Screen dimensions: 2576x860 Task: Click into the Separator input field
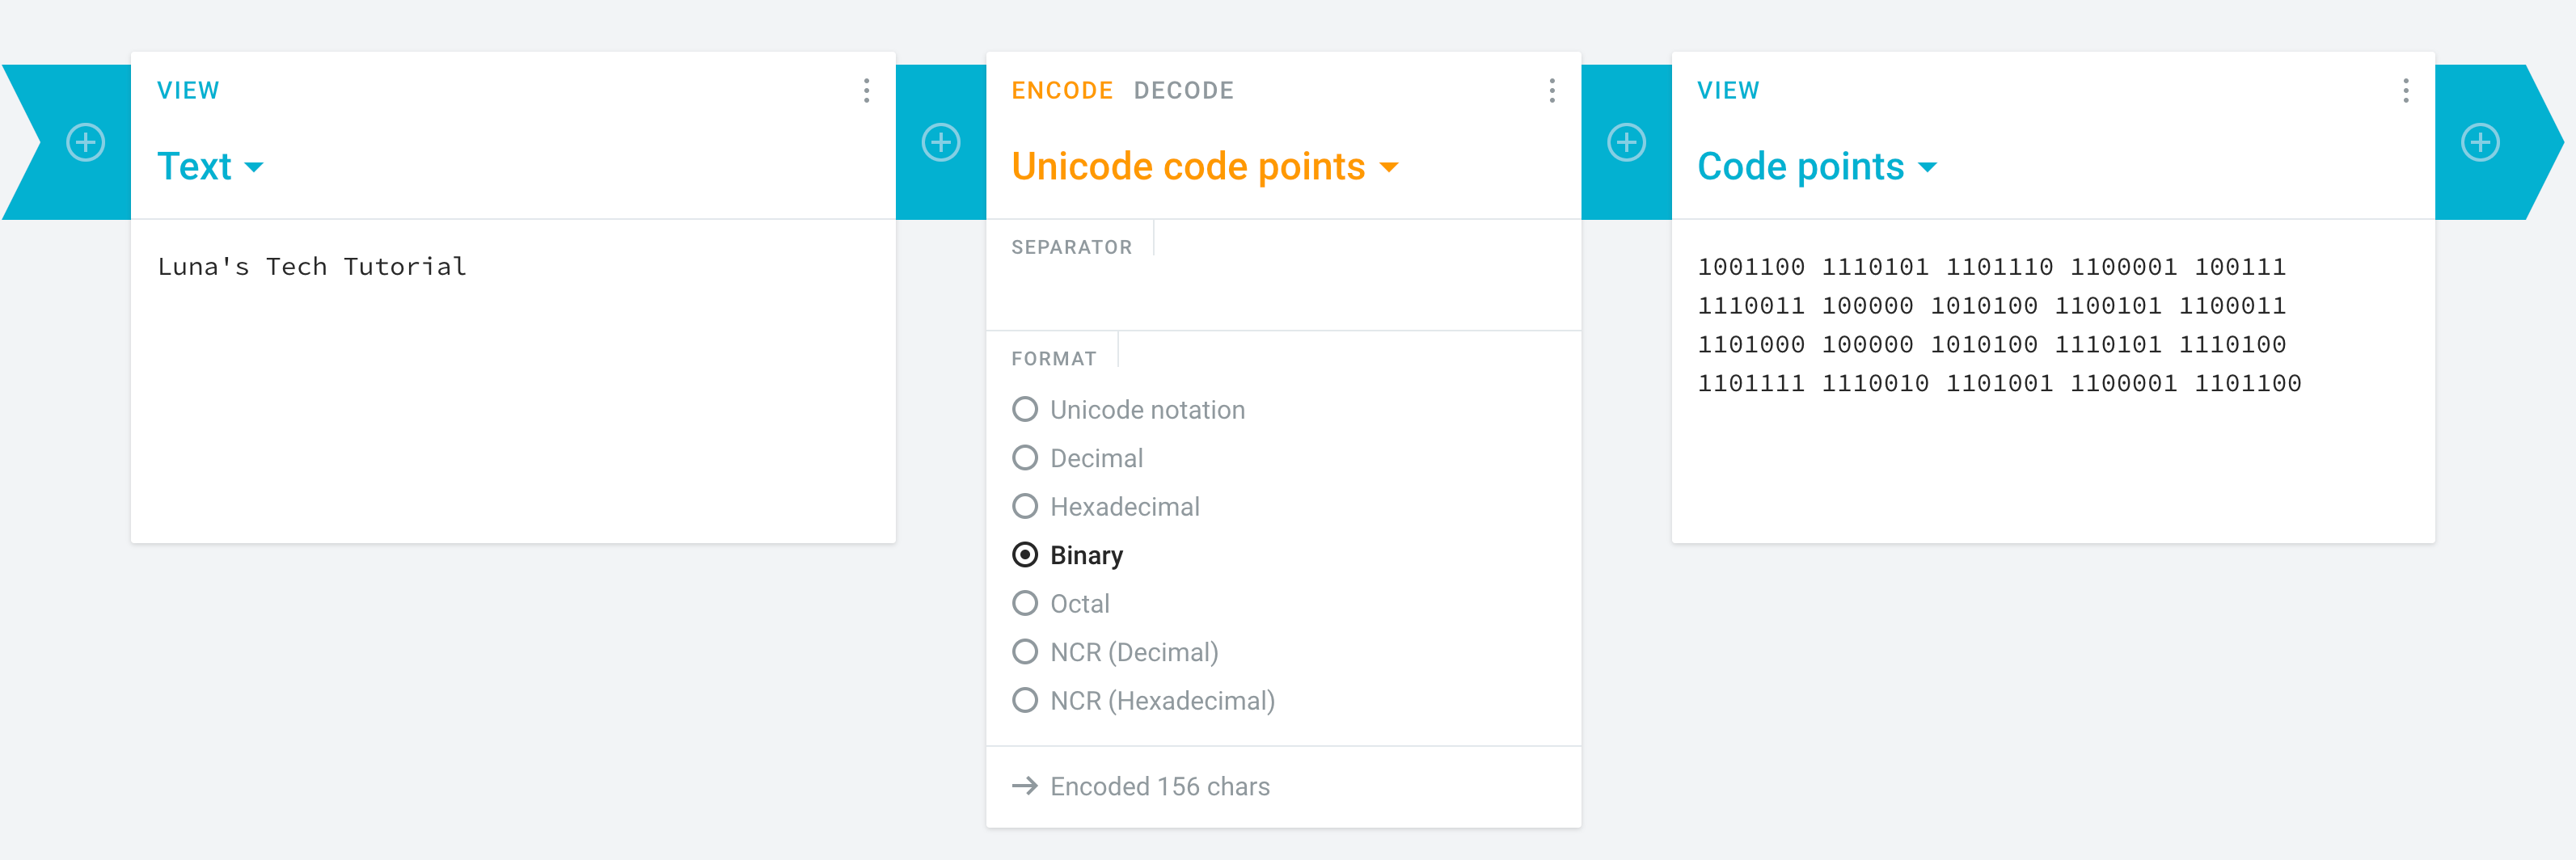point(1282,294)
